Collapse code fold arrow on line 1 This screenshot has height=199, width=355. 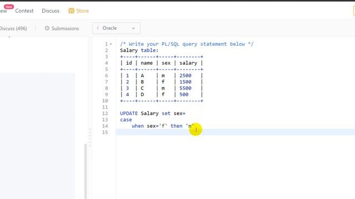click(111, 44)
